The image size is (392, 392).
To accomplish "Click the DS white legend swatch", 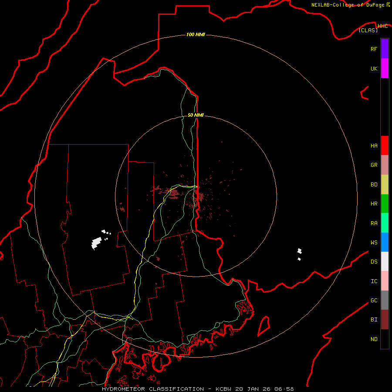I will coord(385,261).
